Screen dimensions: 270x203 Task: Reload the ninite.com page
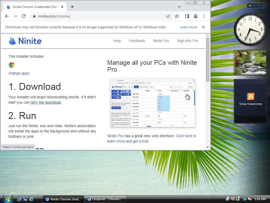coord(24,16)
